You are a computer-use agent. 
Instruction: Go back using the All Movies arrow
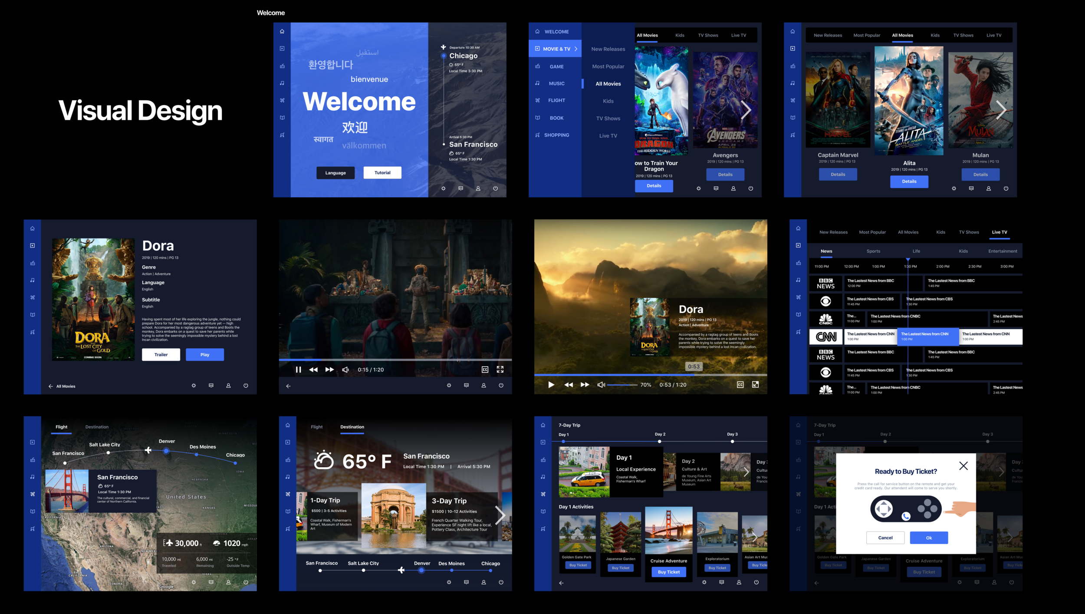(x=51, y=386)
